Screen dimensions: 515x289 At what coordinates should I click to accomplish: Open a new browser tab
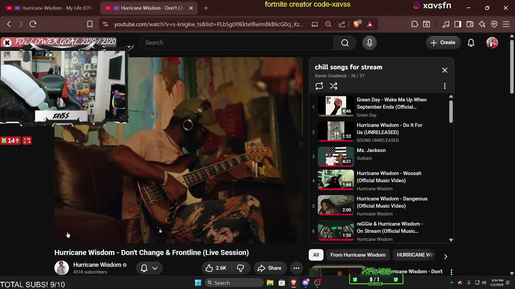point(206,8)
